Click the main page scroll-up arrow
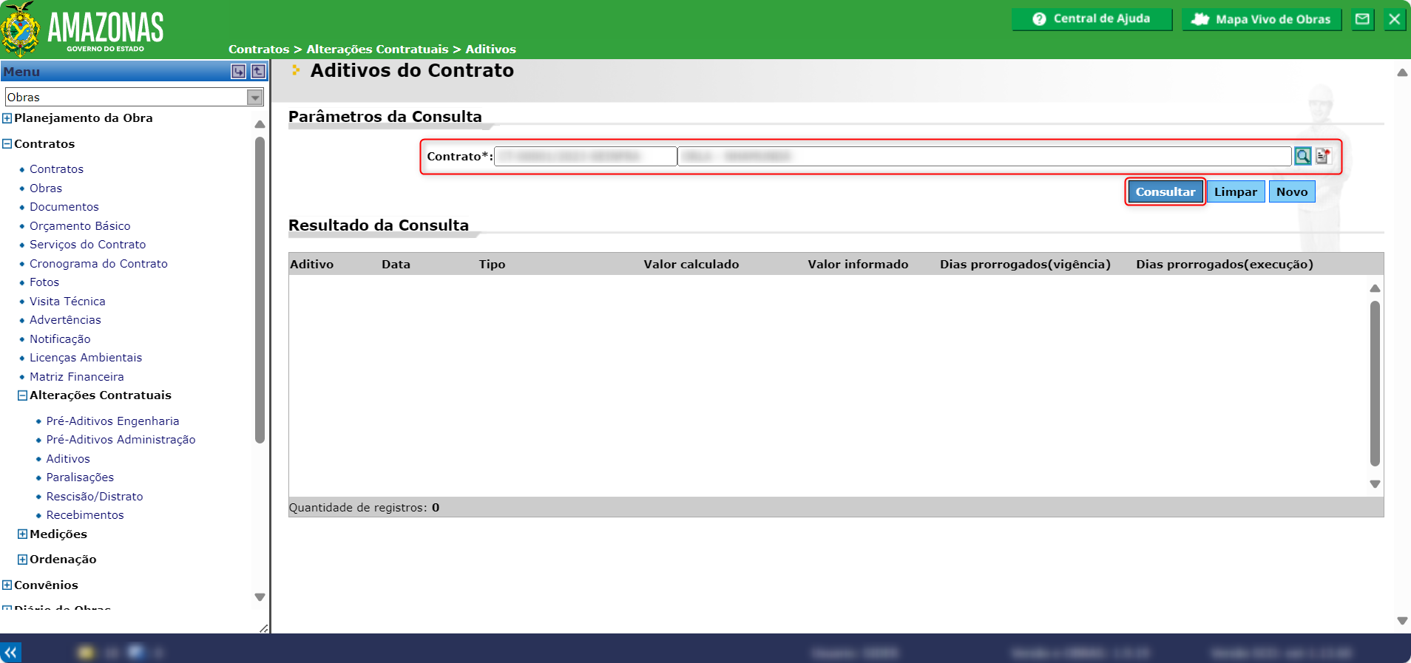This screenshot has height=663, width=1411. pyautogui.click(x=1402, y=72)
